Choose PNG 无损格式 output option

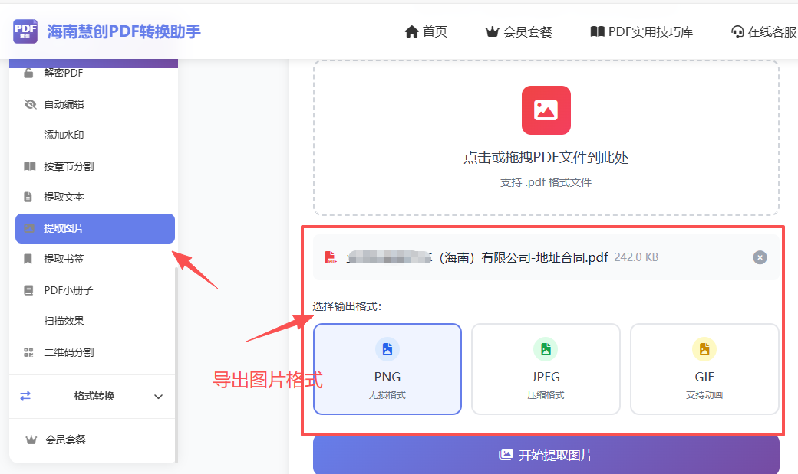[387, 369]
